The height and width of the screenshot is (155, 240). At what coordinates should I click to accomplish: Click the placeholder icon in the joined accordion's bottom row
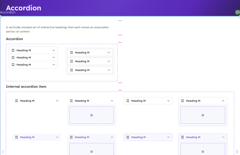click(13, 65)
